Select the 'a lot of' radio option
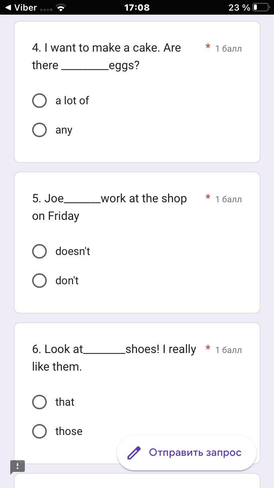 (39, 101)
